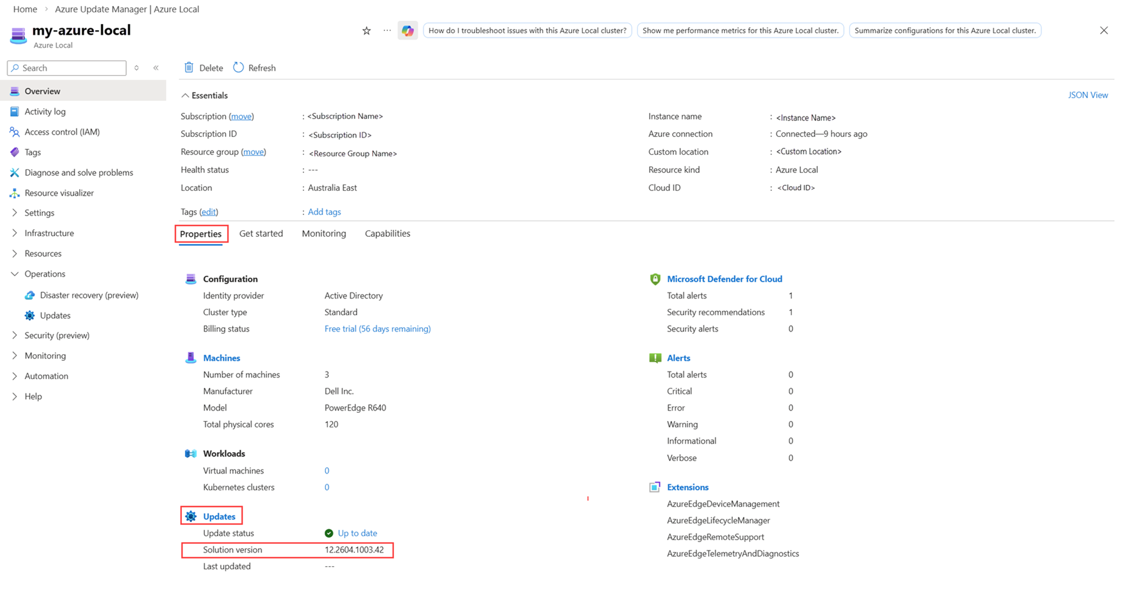Viewport: 1122px width, 600px height.
Task: Click the Workloads section icon
Action: pyautogui.click(x=191, y=454)
